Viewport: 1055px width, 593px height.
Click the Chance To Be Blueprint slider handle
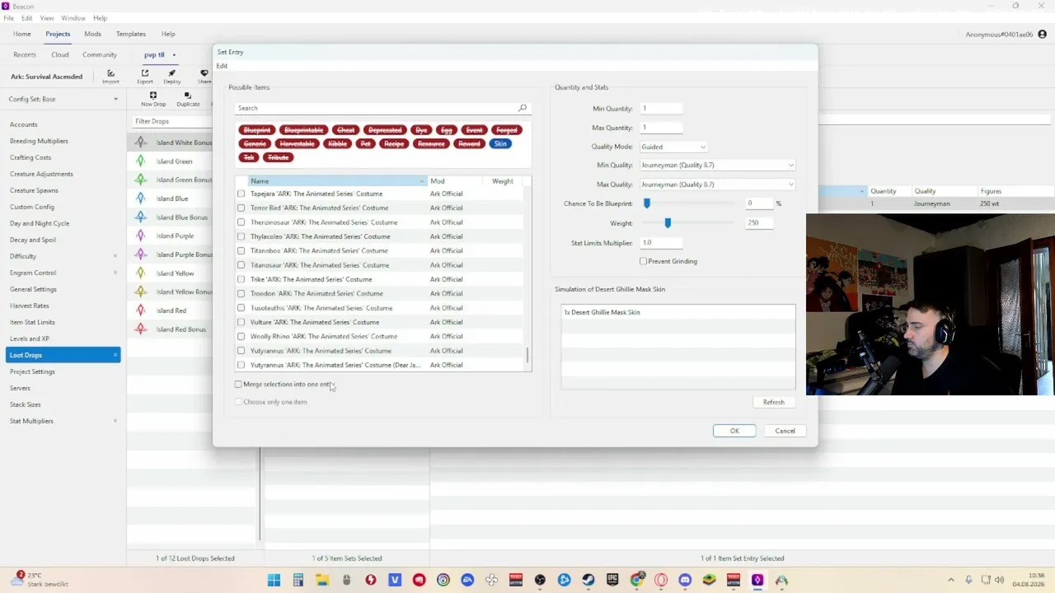click(647, 203)
